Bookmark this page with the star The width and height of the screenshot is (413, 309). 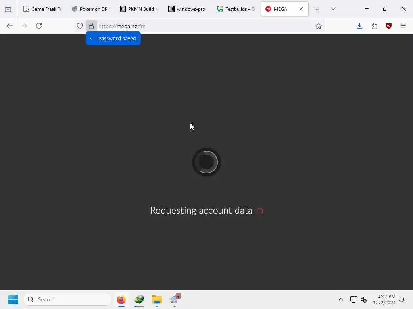point(319,26)
